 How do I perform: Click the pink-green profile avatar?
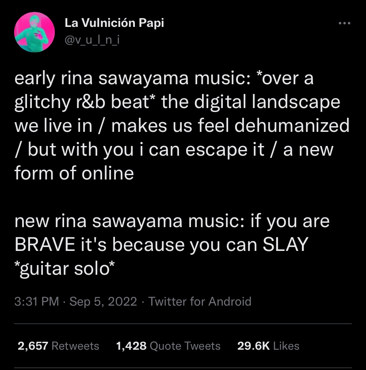(x=34, y=32)
